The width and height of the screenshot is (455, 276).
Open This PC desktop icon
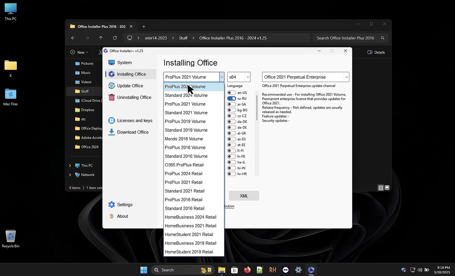[10, 11]
